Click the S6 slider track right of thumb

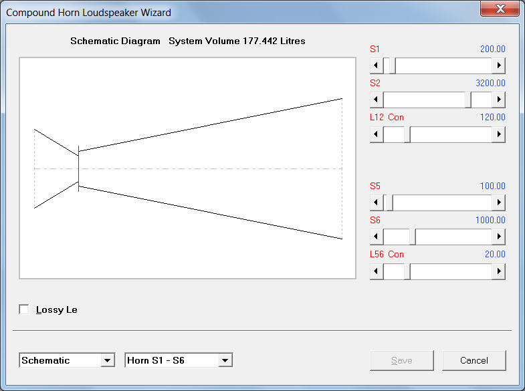click(453, 237)
